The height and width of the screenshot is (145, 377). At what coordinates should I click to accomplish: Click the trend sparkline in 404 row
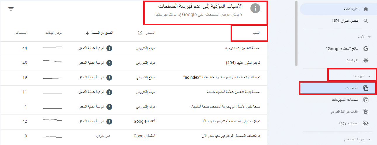coord(53,61)
